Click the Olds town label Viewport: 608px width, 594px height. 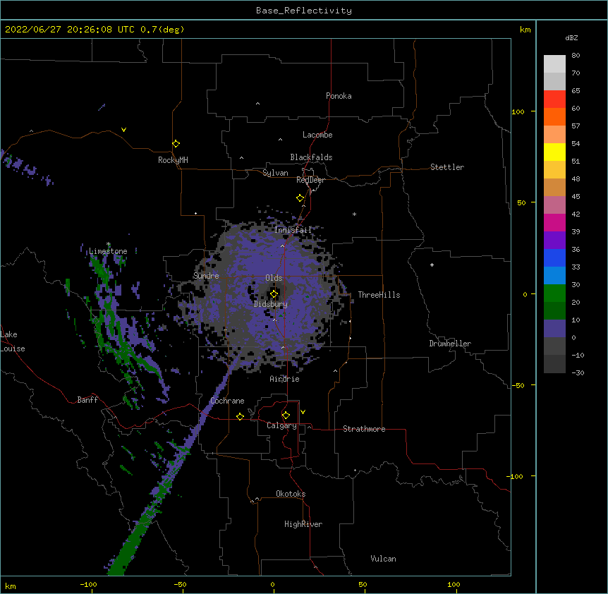click(x=274, y=278)
